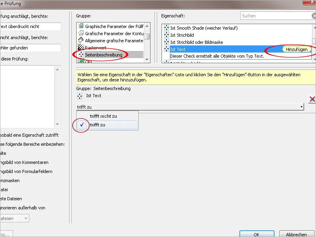Confirm with the OK button
316x237 pixels.
(x=257, y=234)
